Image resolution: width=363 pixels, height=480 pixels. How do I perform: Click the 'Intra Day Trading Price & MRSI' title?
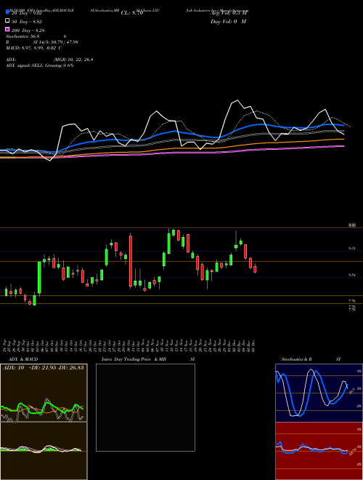(148, 359)
